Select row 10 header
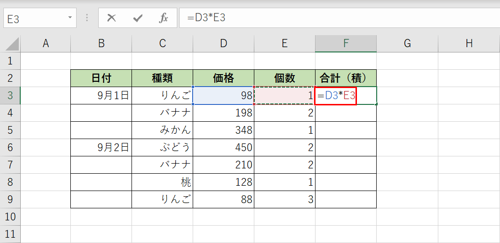The height and width of the screenshot is (243, 500). (x=10, y=217)
